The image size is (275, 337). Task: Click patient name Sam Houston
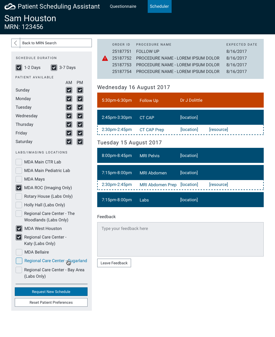click(30, 18)
